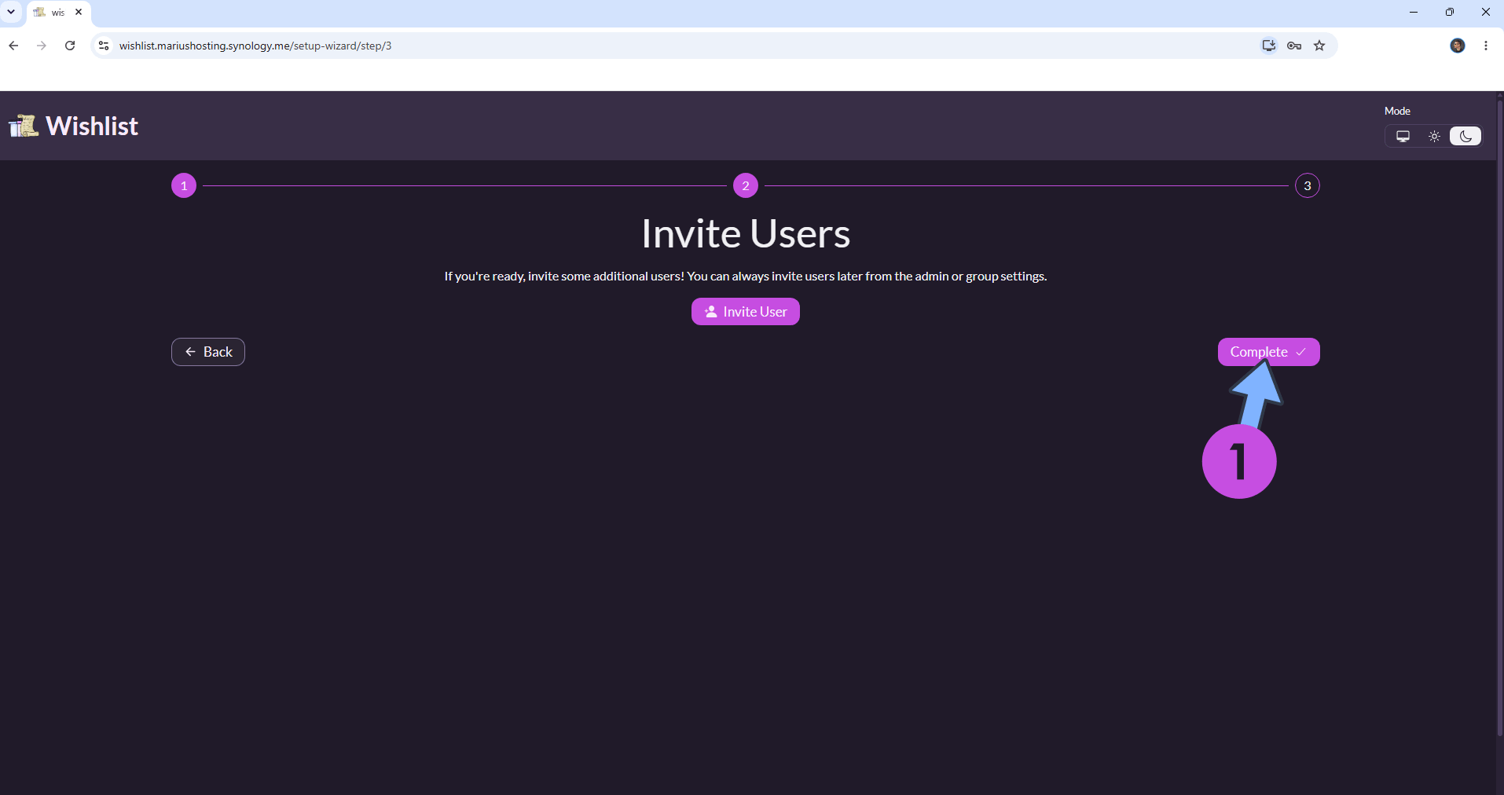Click the page vertical scrollbar

pyautogui.click(x=1499, y=416)
